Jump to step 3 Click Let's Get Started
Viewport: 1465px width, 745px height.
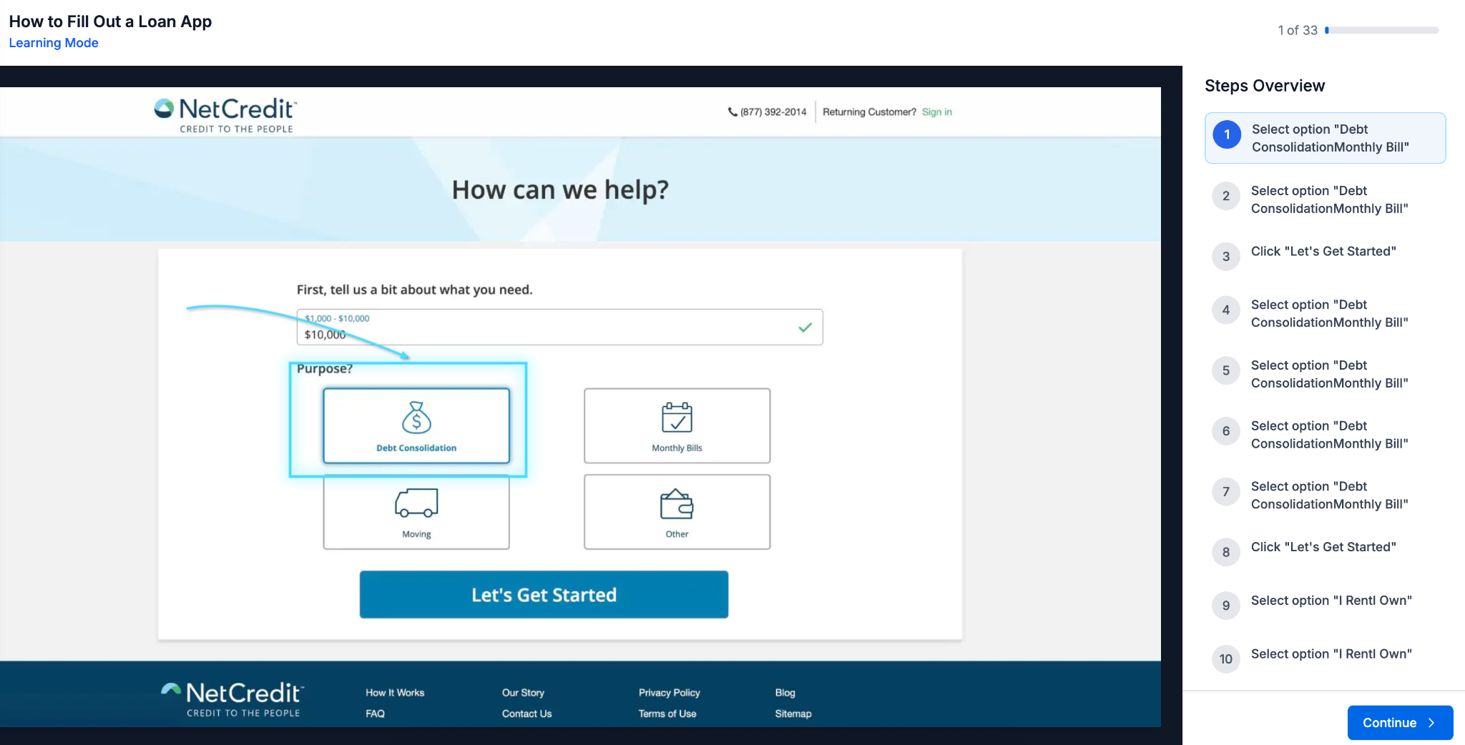coord(1325,255)
